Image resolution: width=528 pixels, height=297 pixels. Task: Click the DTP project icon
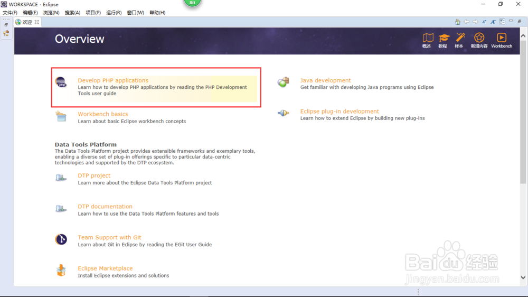click(x=61, y=178)
